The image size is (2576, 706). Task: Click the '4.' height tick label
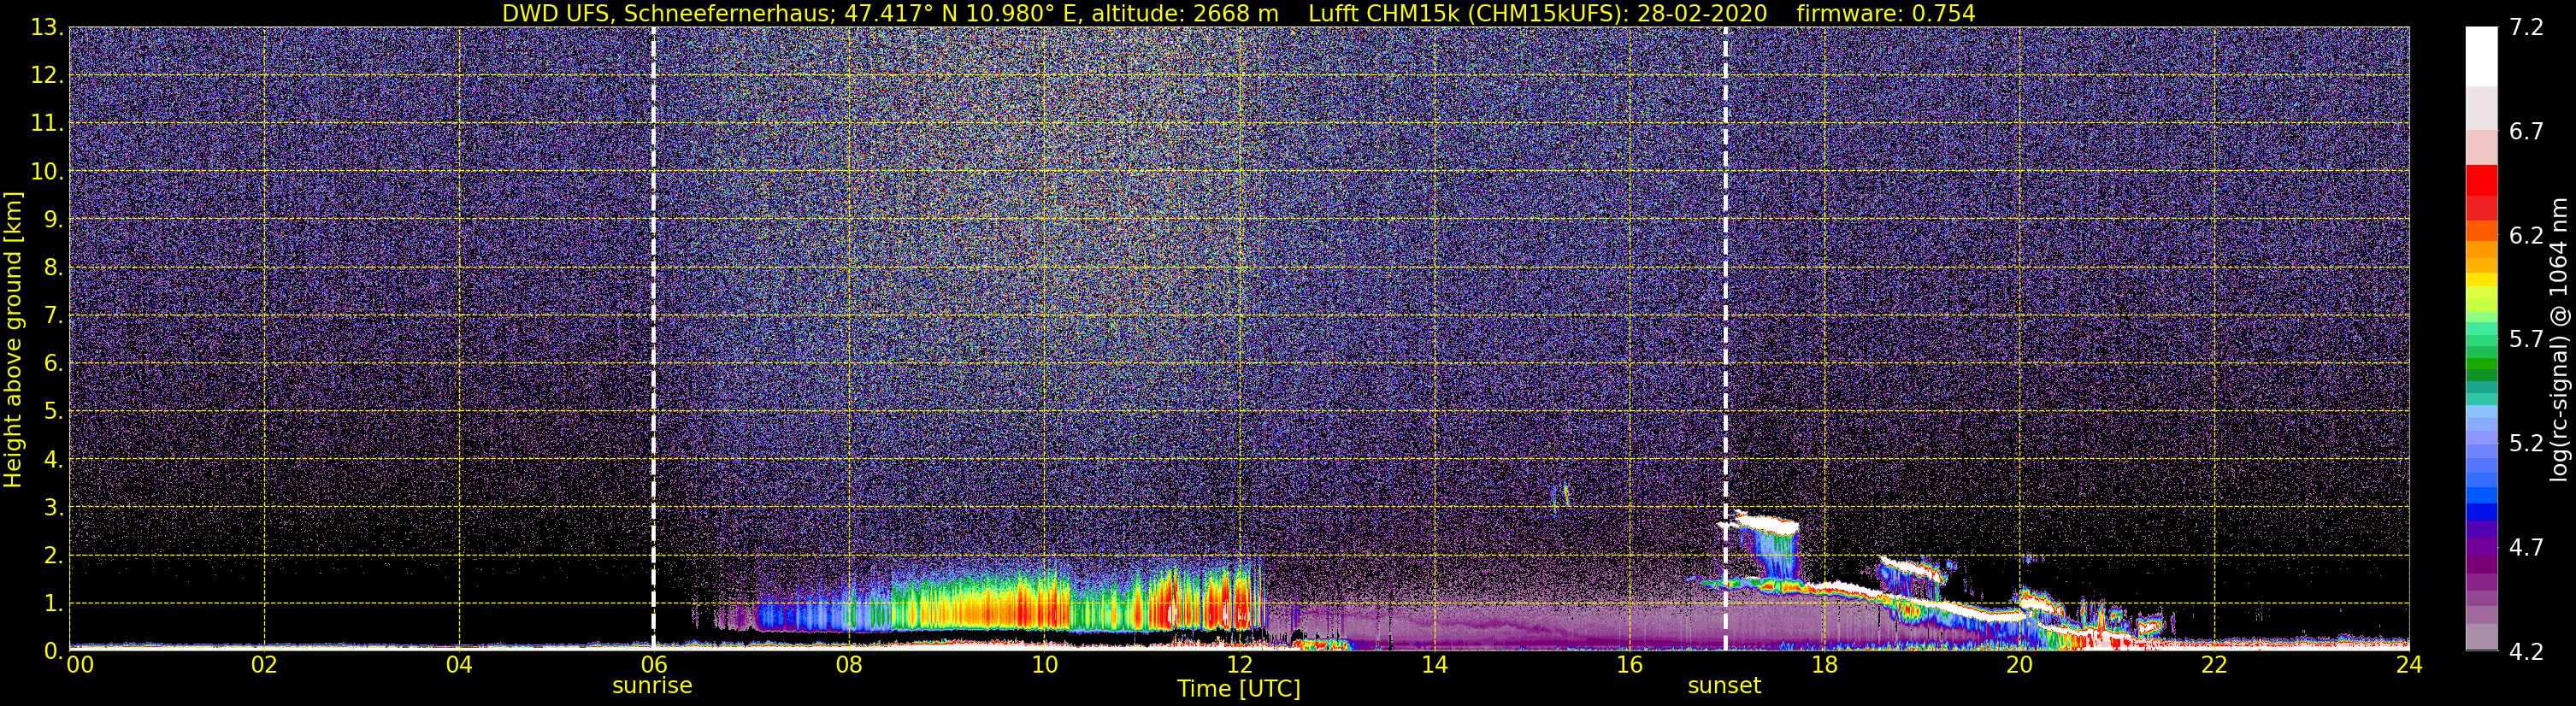(53, 459)
